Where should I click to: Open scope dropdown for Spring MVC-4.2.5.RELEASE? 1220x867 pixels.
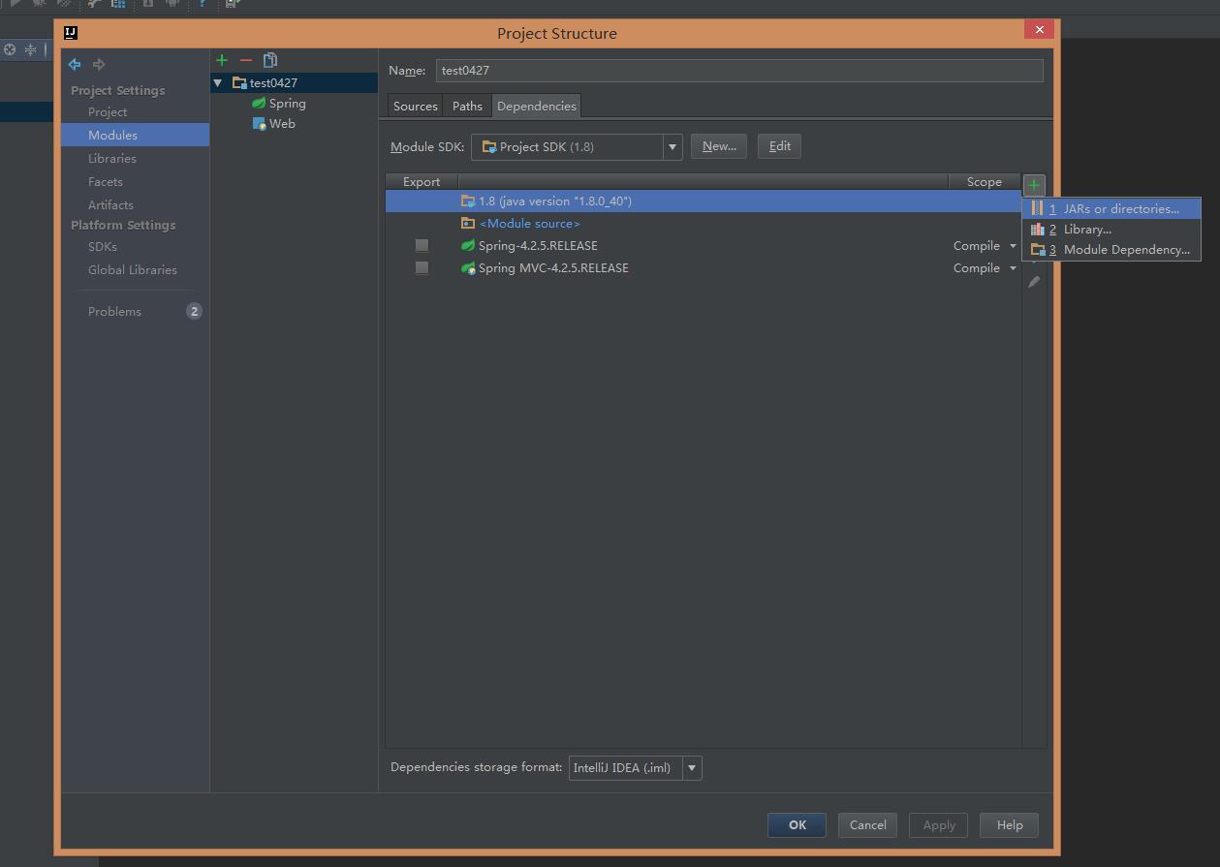1013,268
